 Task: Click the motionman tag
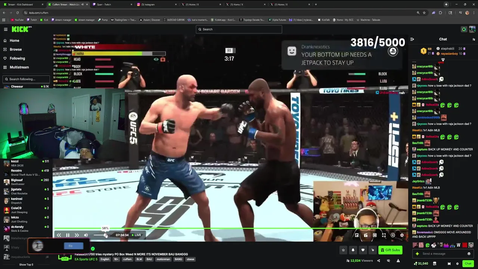(x=163, y=259)
